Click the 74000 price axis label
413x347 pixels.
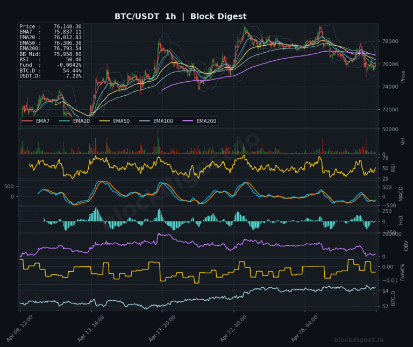[x=390, y=87]
